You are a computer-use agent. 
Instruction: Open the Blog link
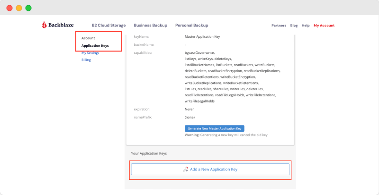(x=294, y=25)
